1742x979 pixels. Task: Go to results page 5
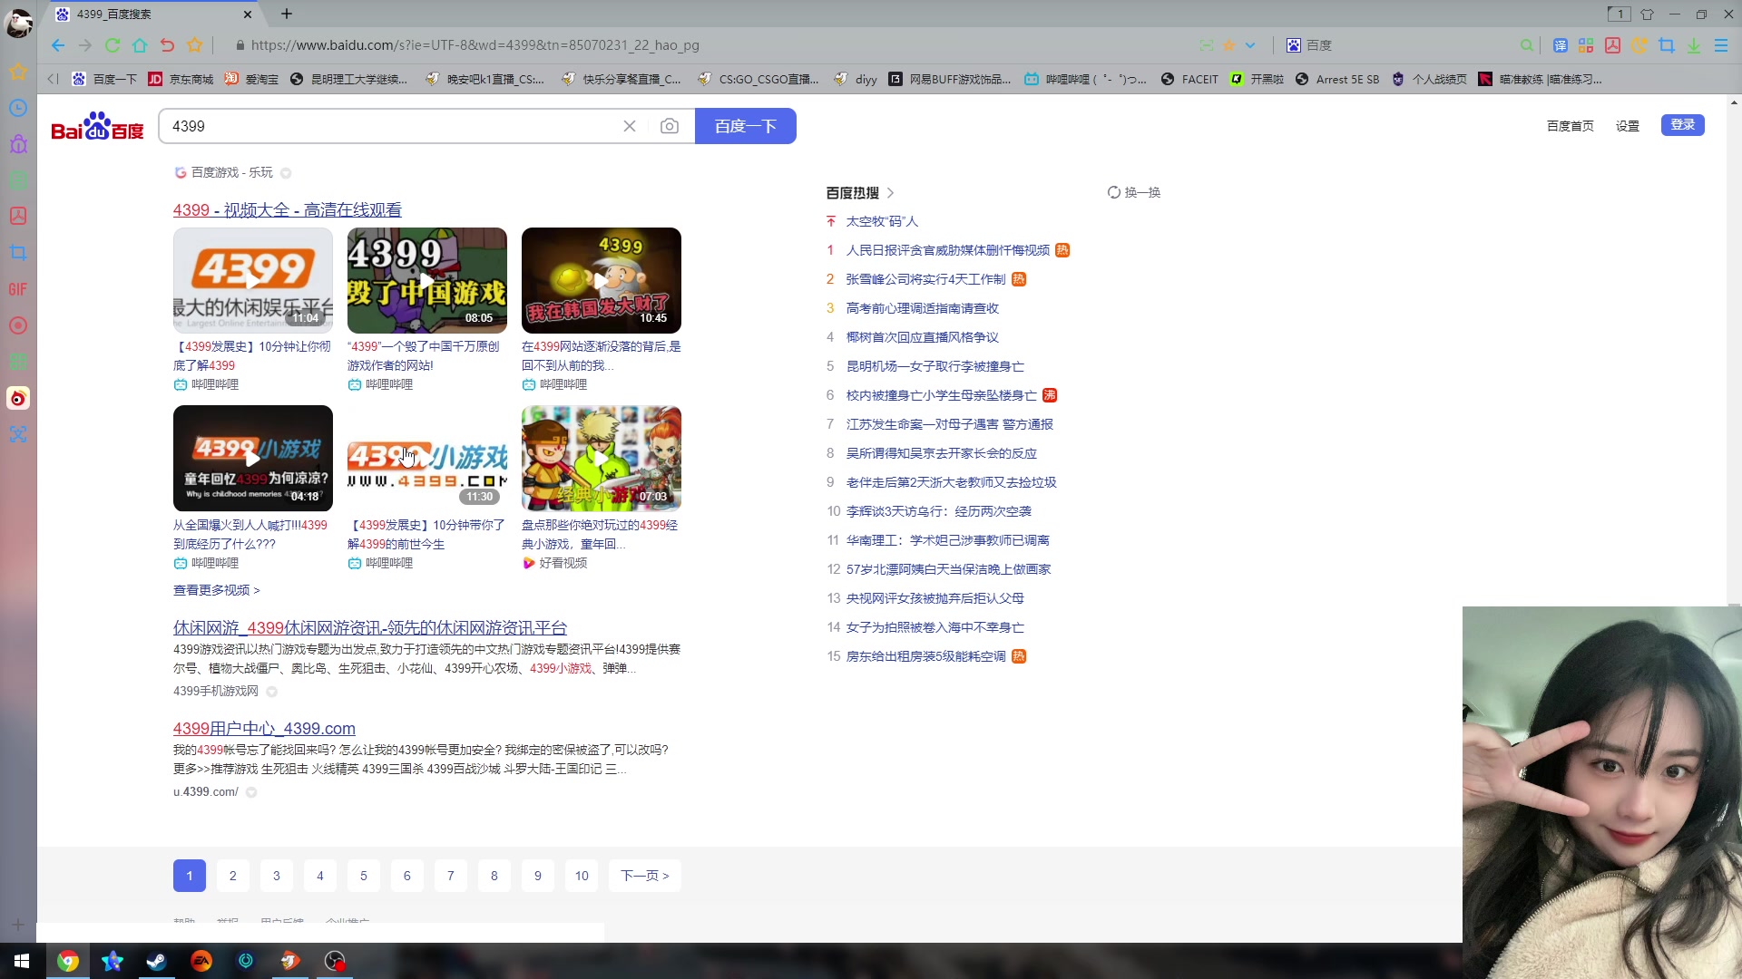point(364,876)
